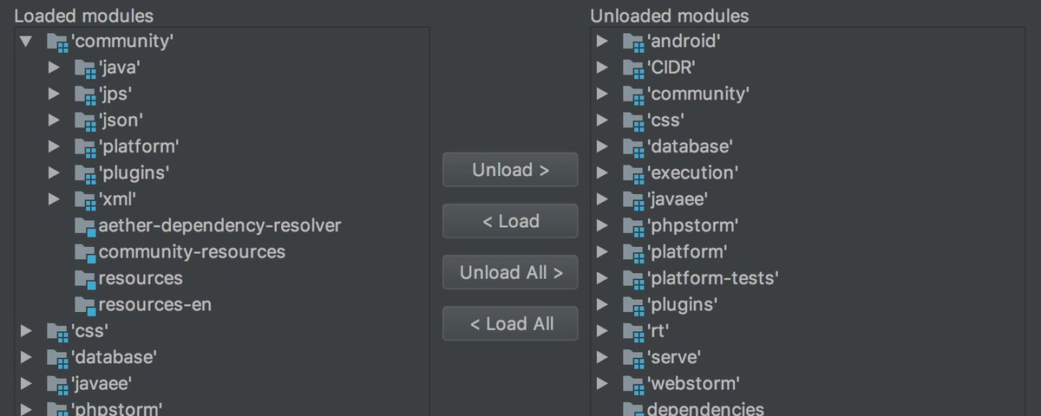1041x416 pixels.
Task: Select unloaded 'platform' group label
Action: point(687,252)
